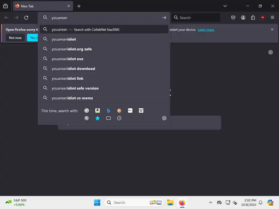
Task: Search with Wikipedia icon
Action: [141, 110]
